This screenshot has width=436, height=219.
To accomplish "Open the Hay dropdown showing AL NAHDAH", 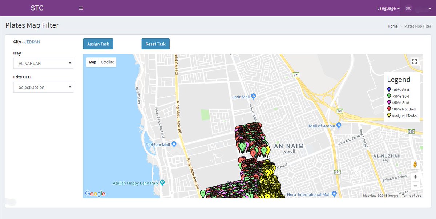I will (x=43, y=63).
